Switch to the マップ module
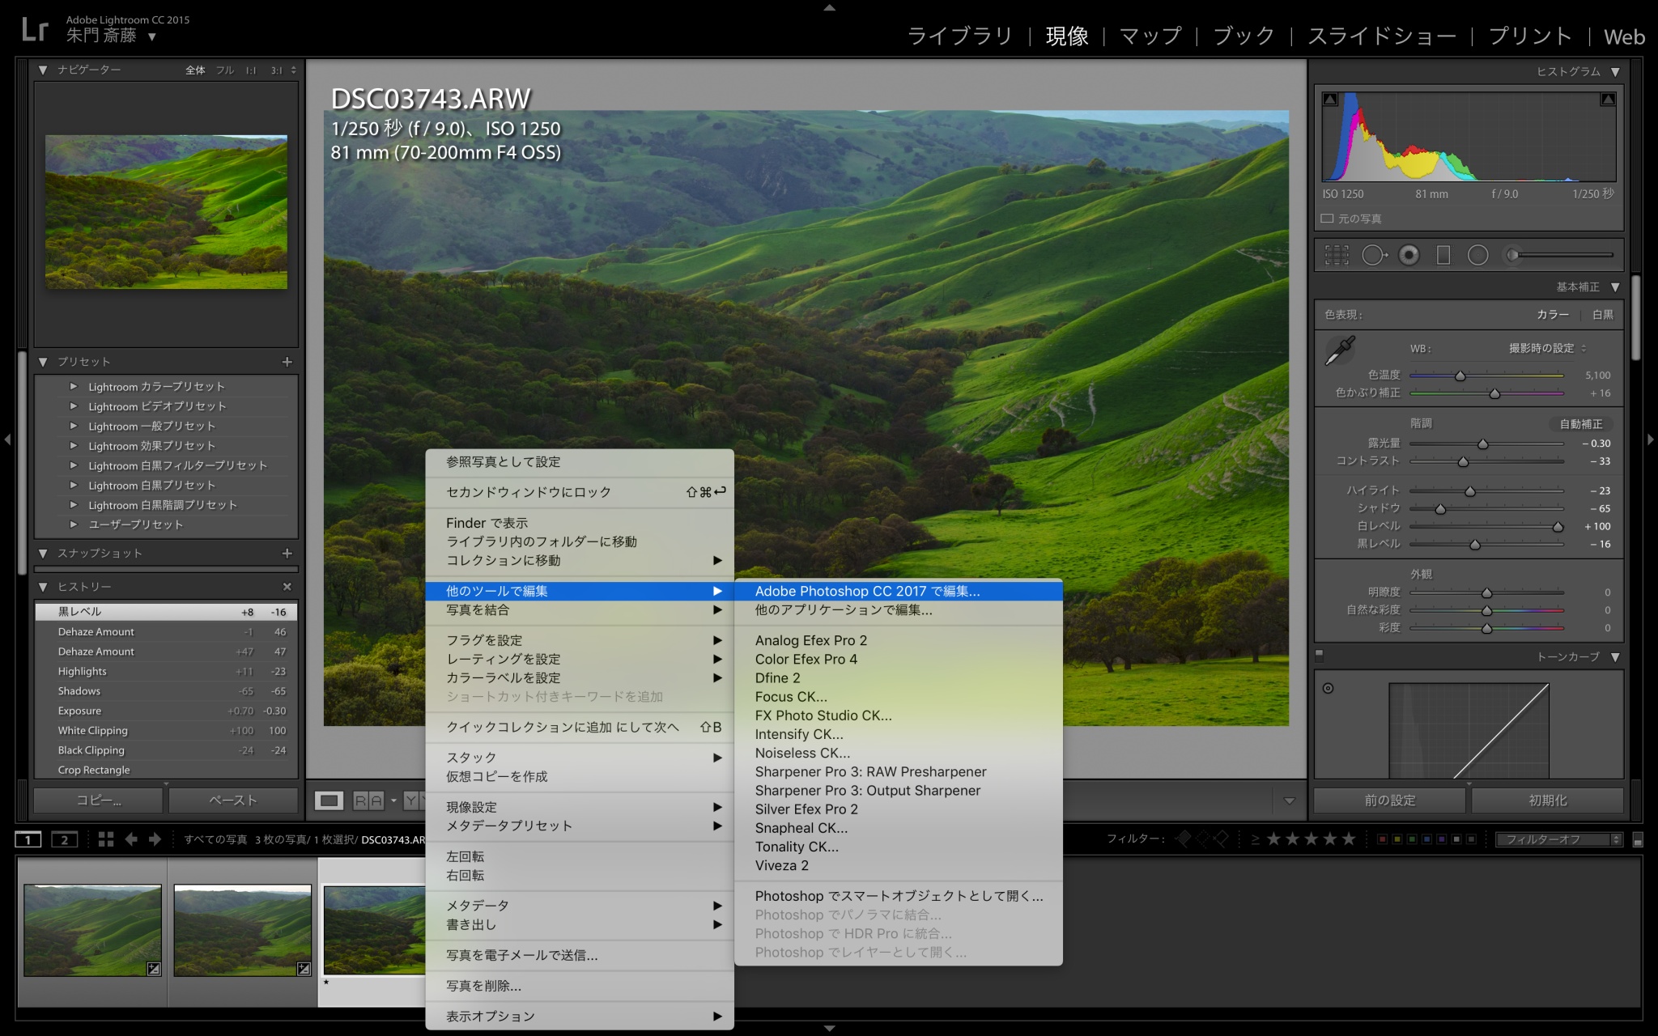This screenshot has width=1658, height=1036. (x=1150, y=36)
